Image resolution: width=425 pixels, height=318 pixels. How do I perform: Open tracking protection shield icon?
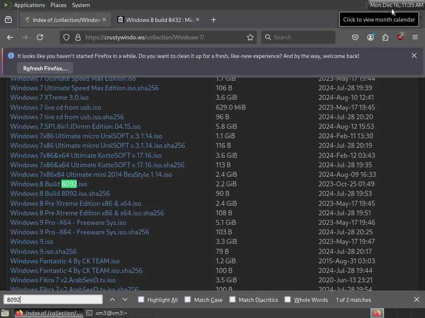(x=66, y=37)
